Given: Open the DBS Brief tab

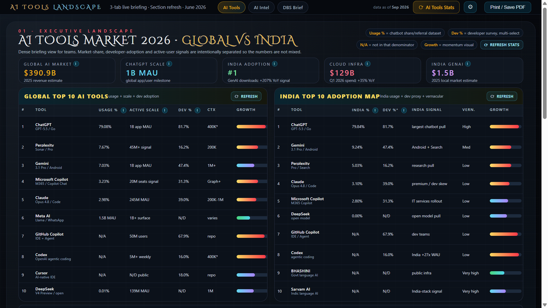Looking at the screenshot, I should tap(293, 7).
